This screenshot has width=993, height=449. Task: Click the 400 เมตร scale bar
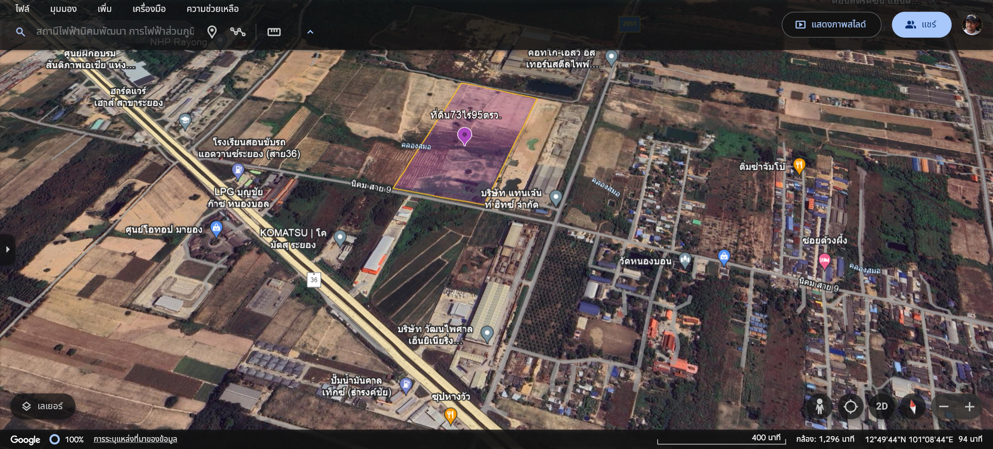[x=722, y=439]
